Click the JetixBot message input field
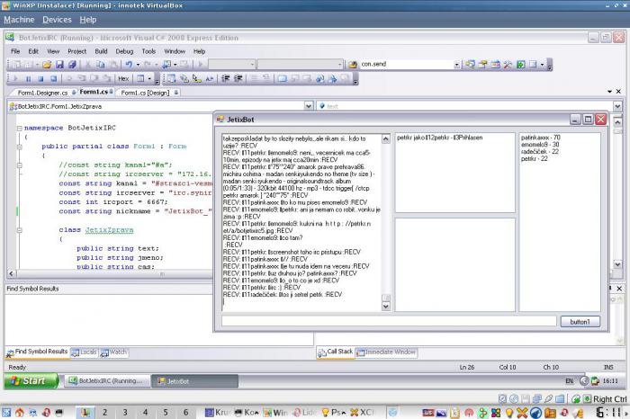The height and width of the screenshot is (419, 630). (389, 321)
